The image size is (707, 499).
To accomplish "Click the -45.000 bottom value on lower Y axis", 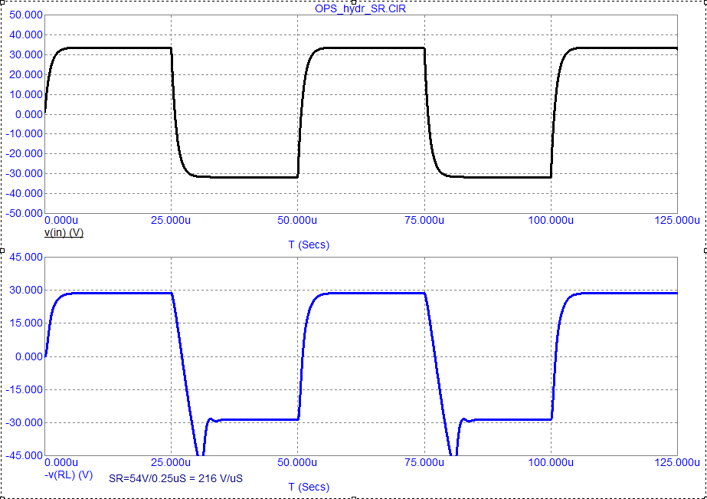I will pyautogui.click(x=25, y=455).
